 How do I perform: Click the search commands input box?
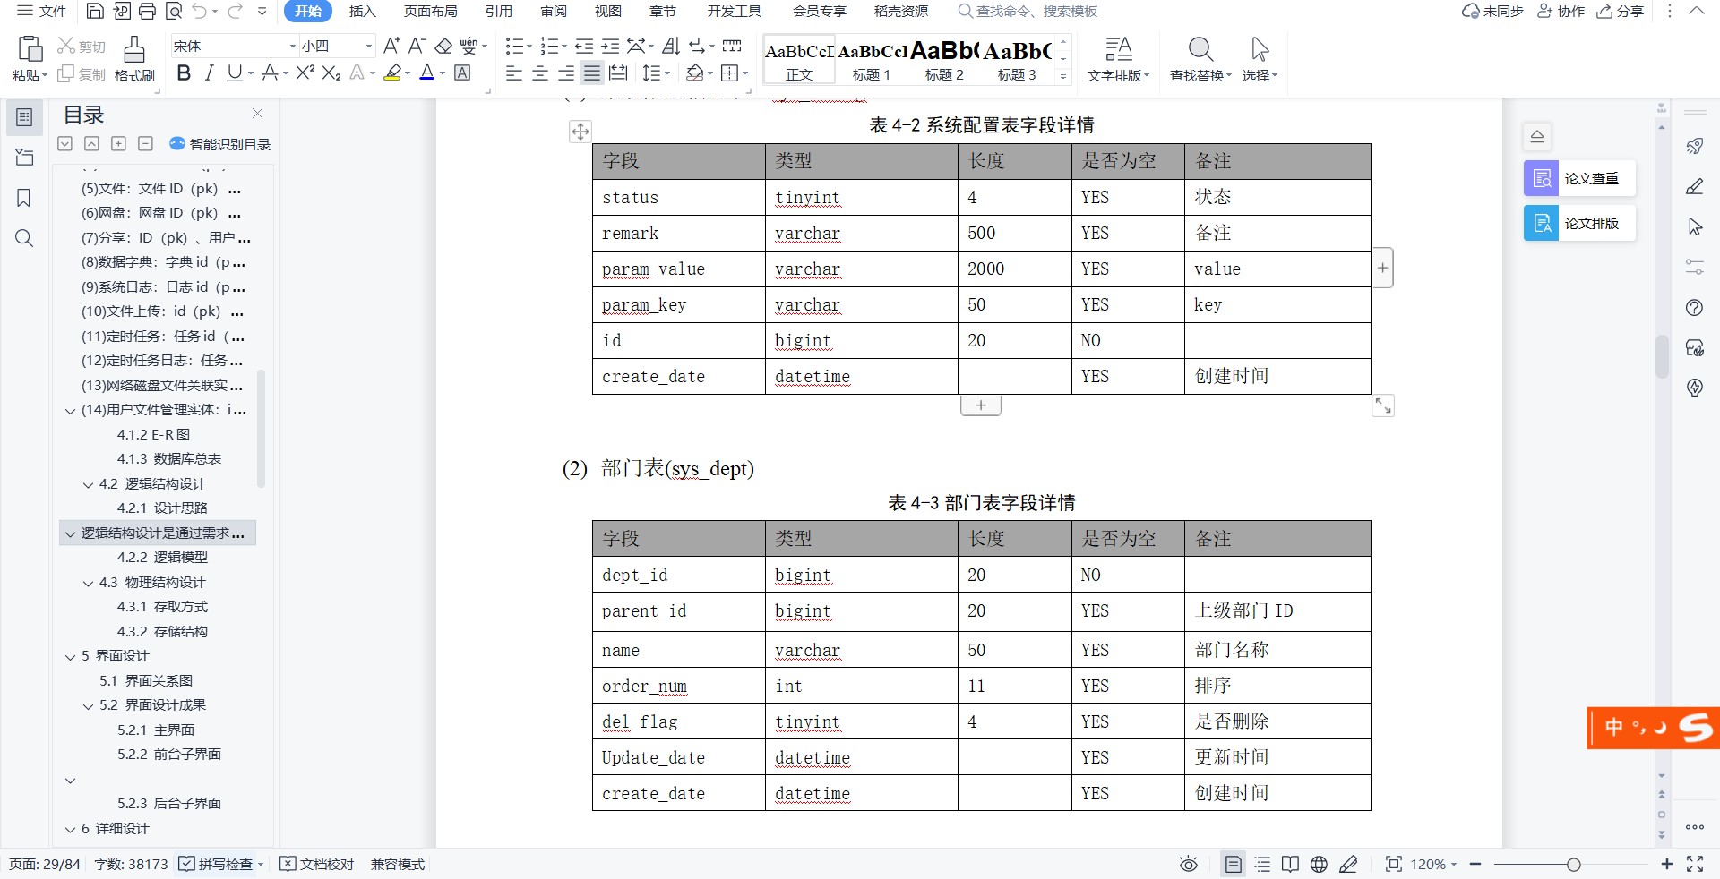coord(1028,12)
